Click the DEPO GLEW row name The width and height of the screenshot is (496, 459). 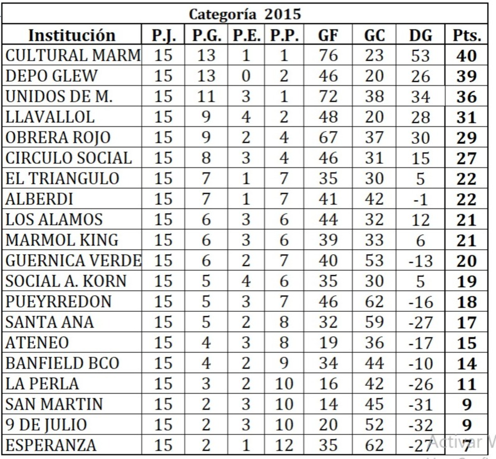pos(72,76)
